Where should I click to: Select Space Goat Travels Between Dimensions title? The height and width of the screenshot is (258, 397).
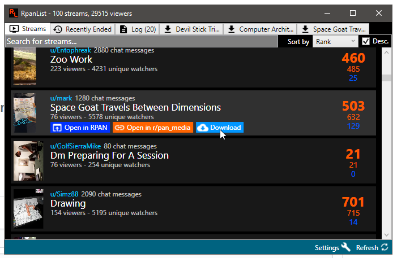[x=135, y=107]
